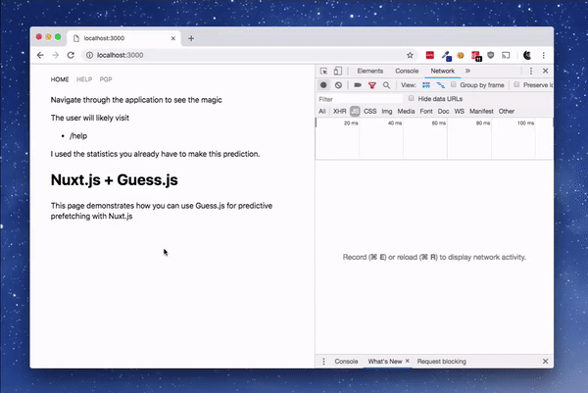Capture screenshots with the camera icon

point(358,85)
